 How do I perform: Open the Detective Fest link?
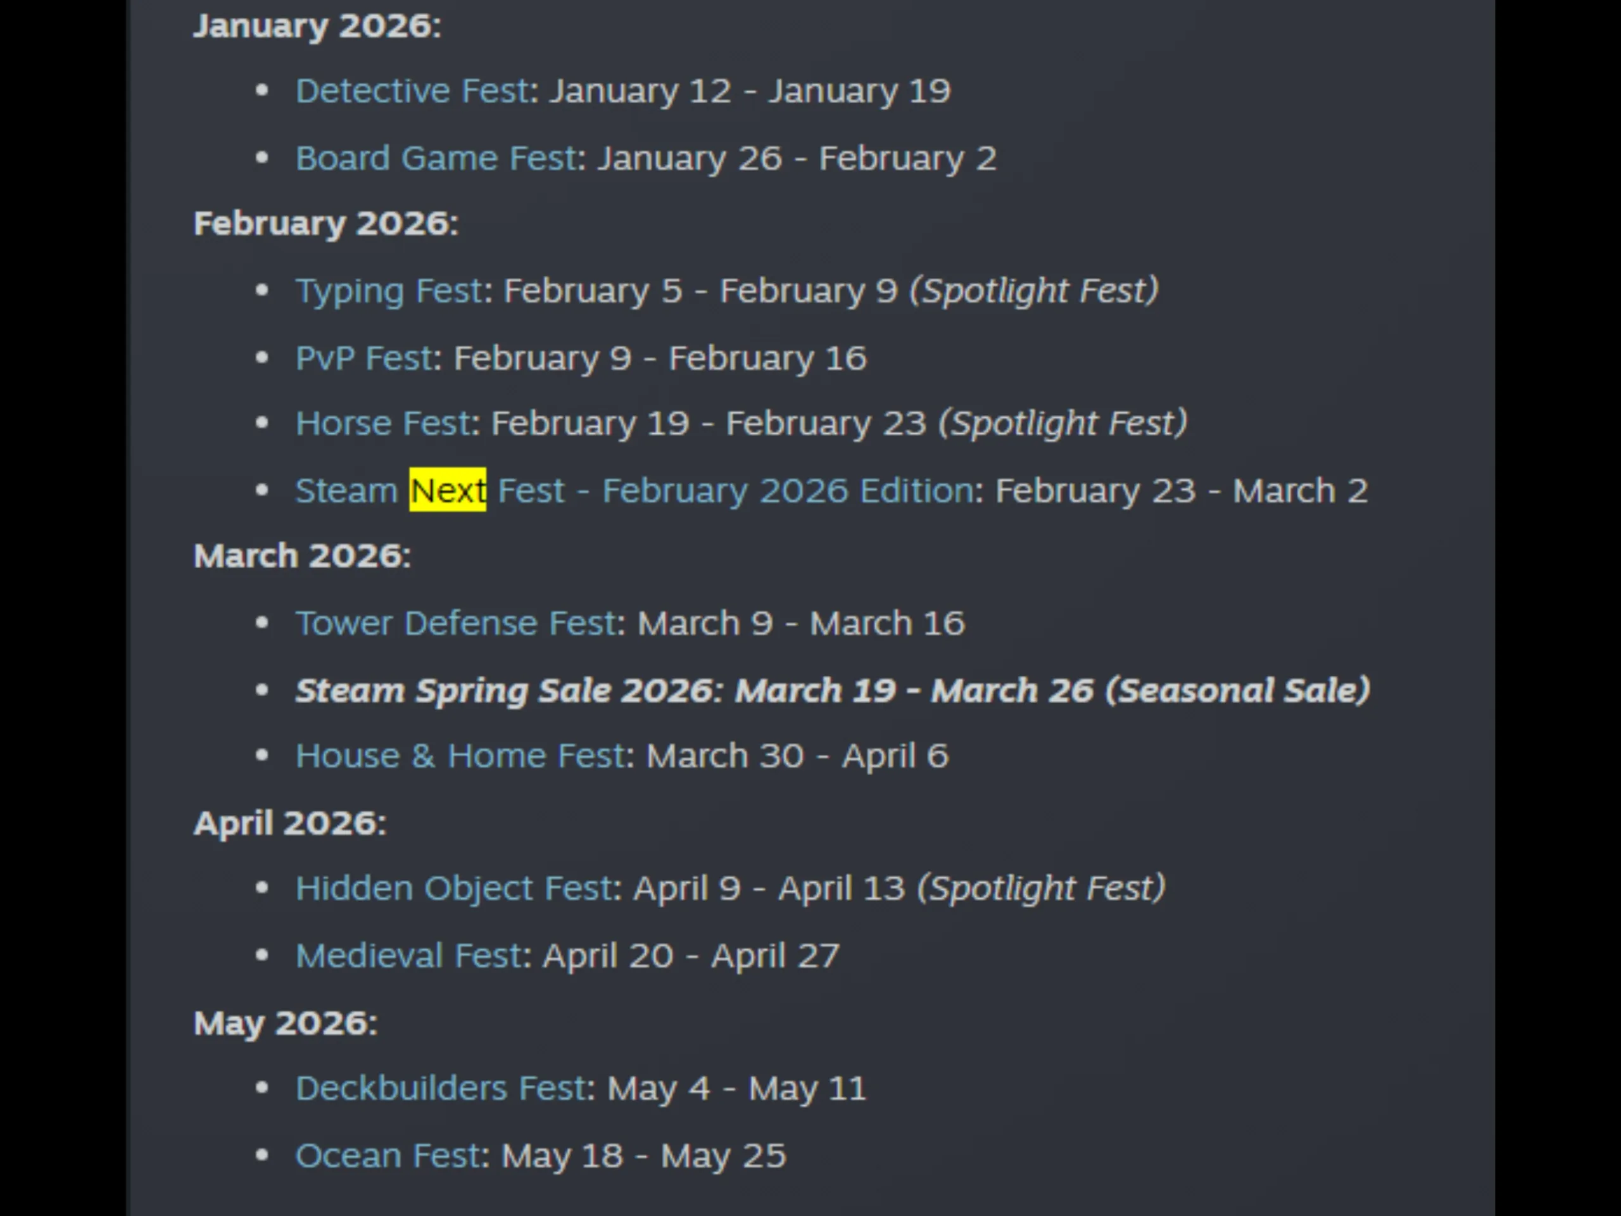click(x=412, y=91)
